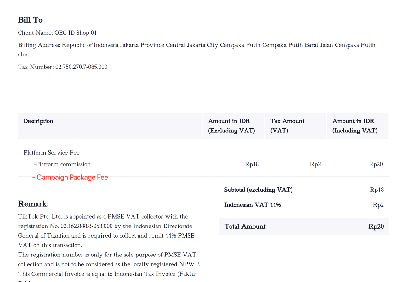Click the Subtotal value Rp18

[377, 190]
